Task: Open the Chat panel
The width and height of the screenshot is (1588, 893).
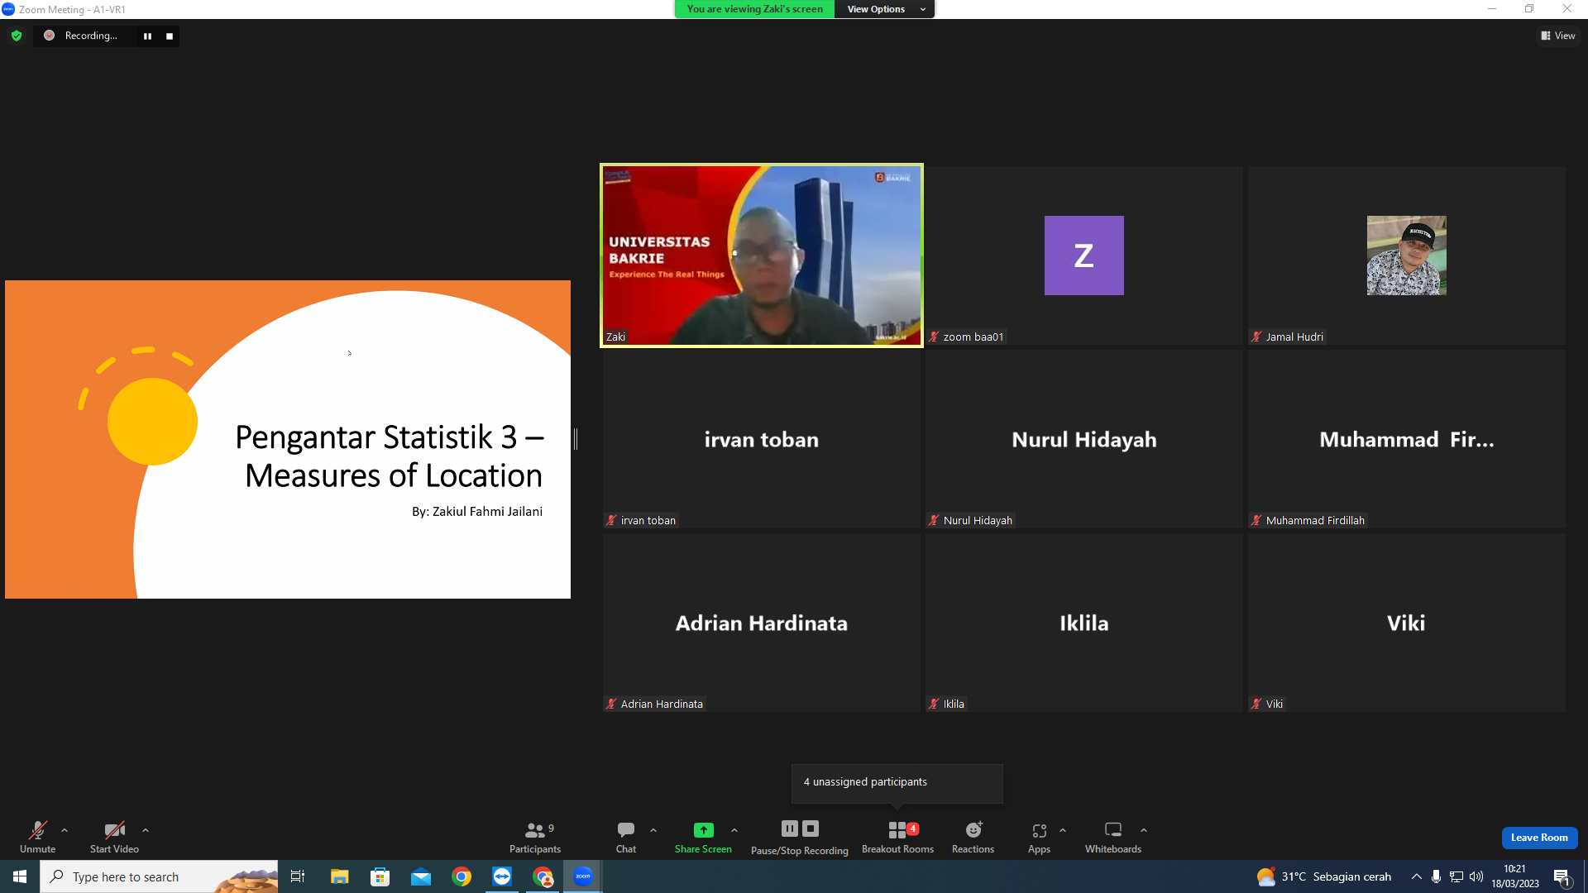Action: [x=626, y=837]
